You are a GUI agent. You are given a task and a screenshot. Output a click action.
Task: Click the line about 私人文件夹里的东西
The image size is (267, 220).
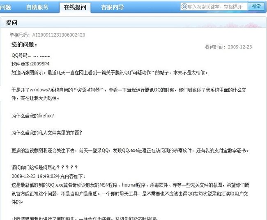tap(47, 133)
